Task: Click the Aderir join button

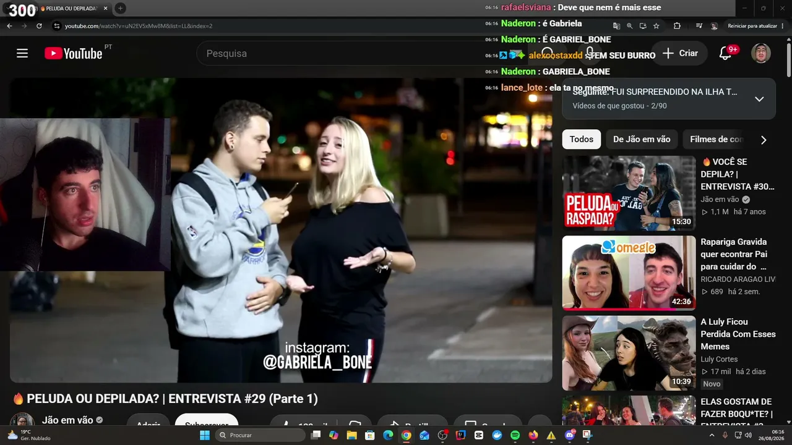Action: click(x=148, y=420)
